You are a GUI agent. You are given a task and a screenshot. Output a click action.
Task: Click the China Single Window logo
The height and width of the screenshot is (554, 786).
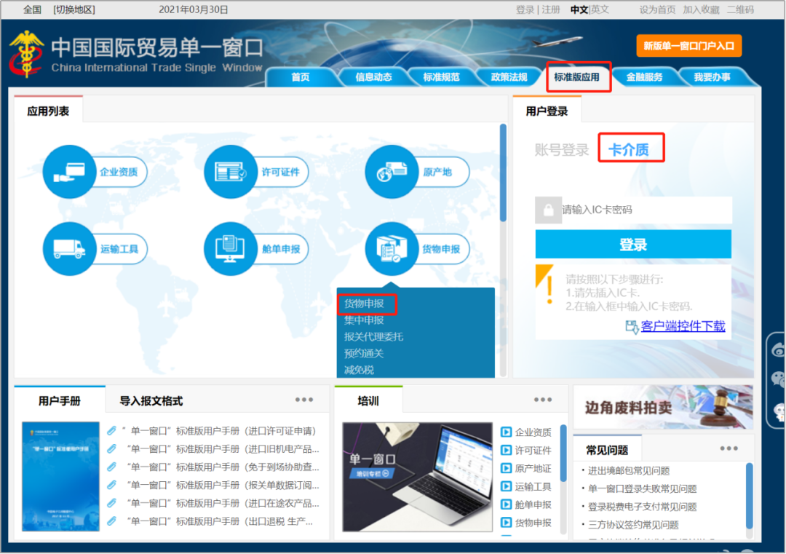tap(26, 54)
